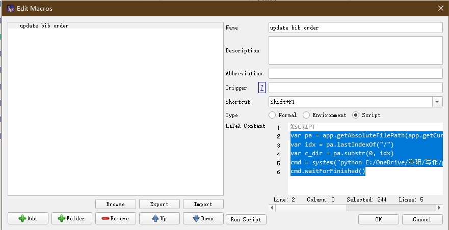Open the Trigger help question mark link
This screenshot has width=449, height=230.
[x=262, y=88]
